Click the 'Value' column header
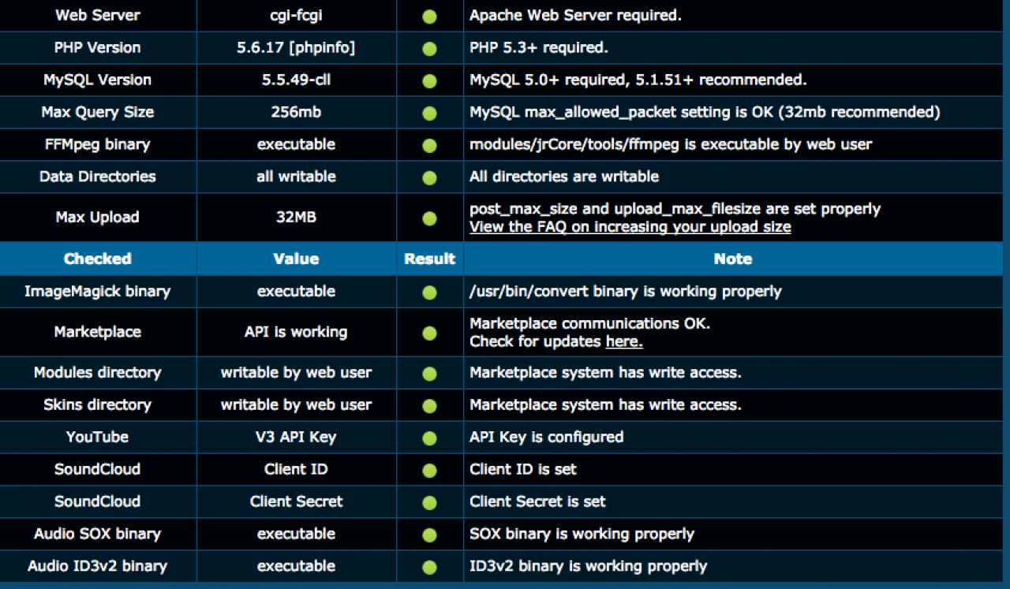Viewport: 1010px width, 589px height. tap(296, 259)
